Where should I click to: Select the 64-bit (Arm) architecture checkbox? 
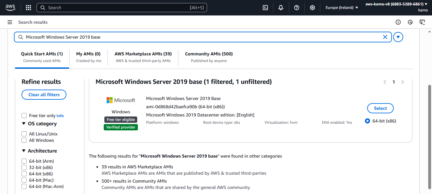coord(24,161)
